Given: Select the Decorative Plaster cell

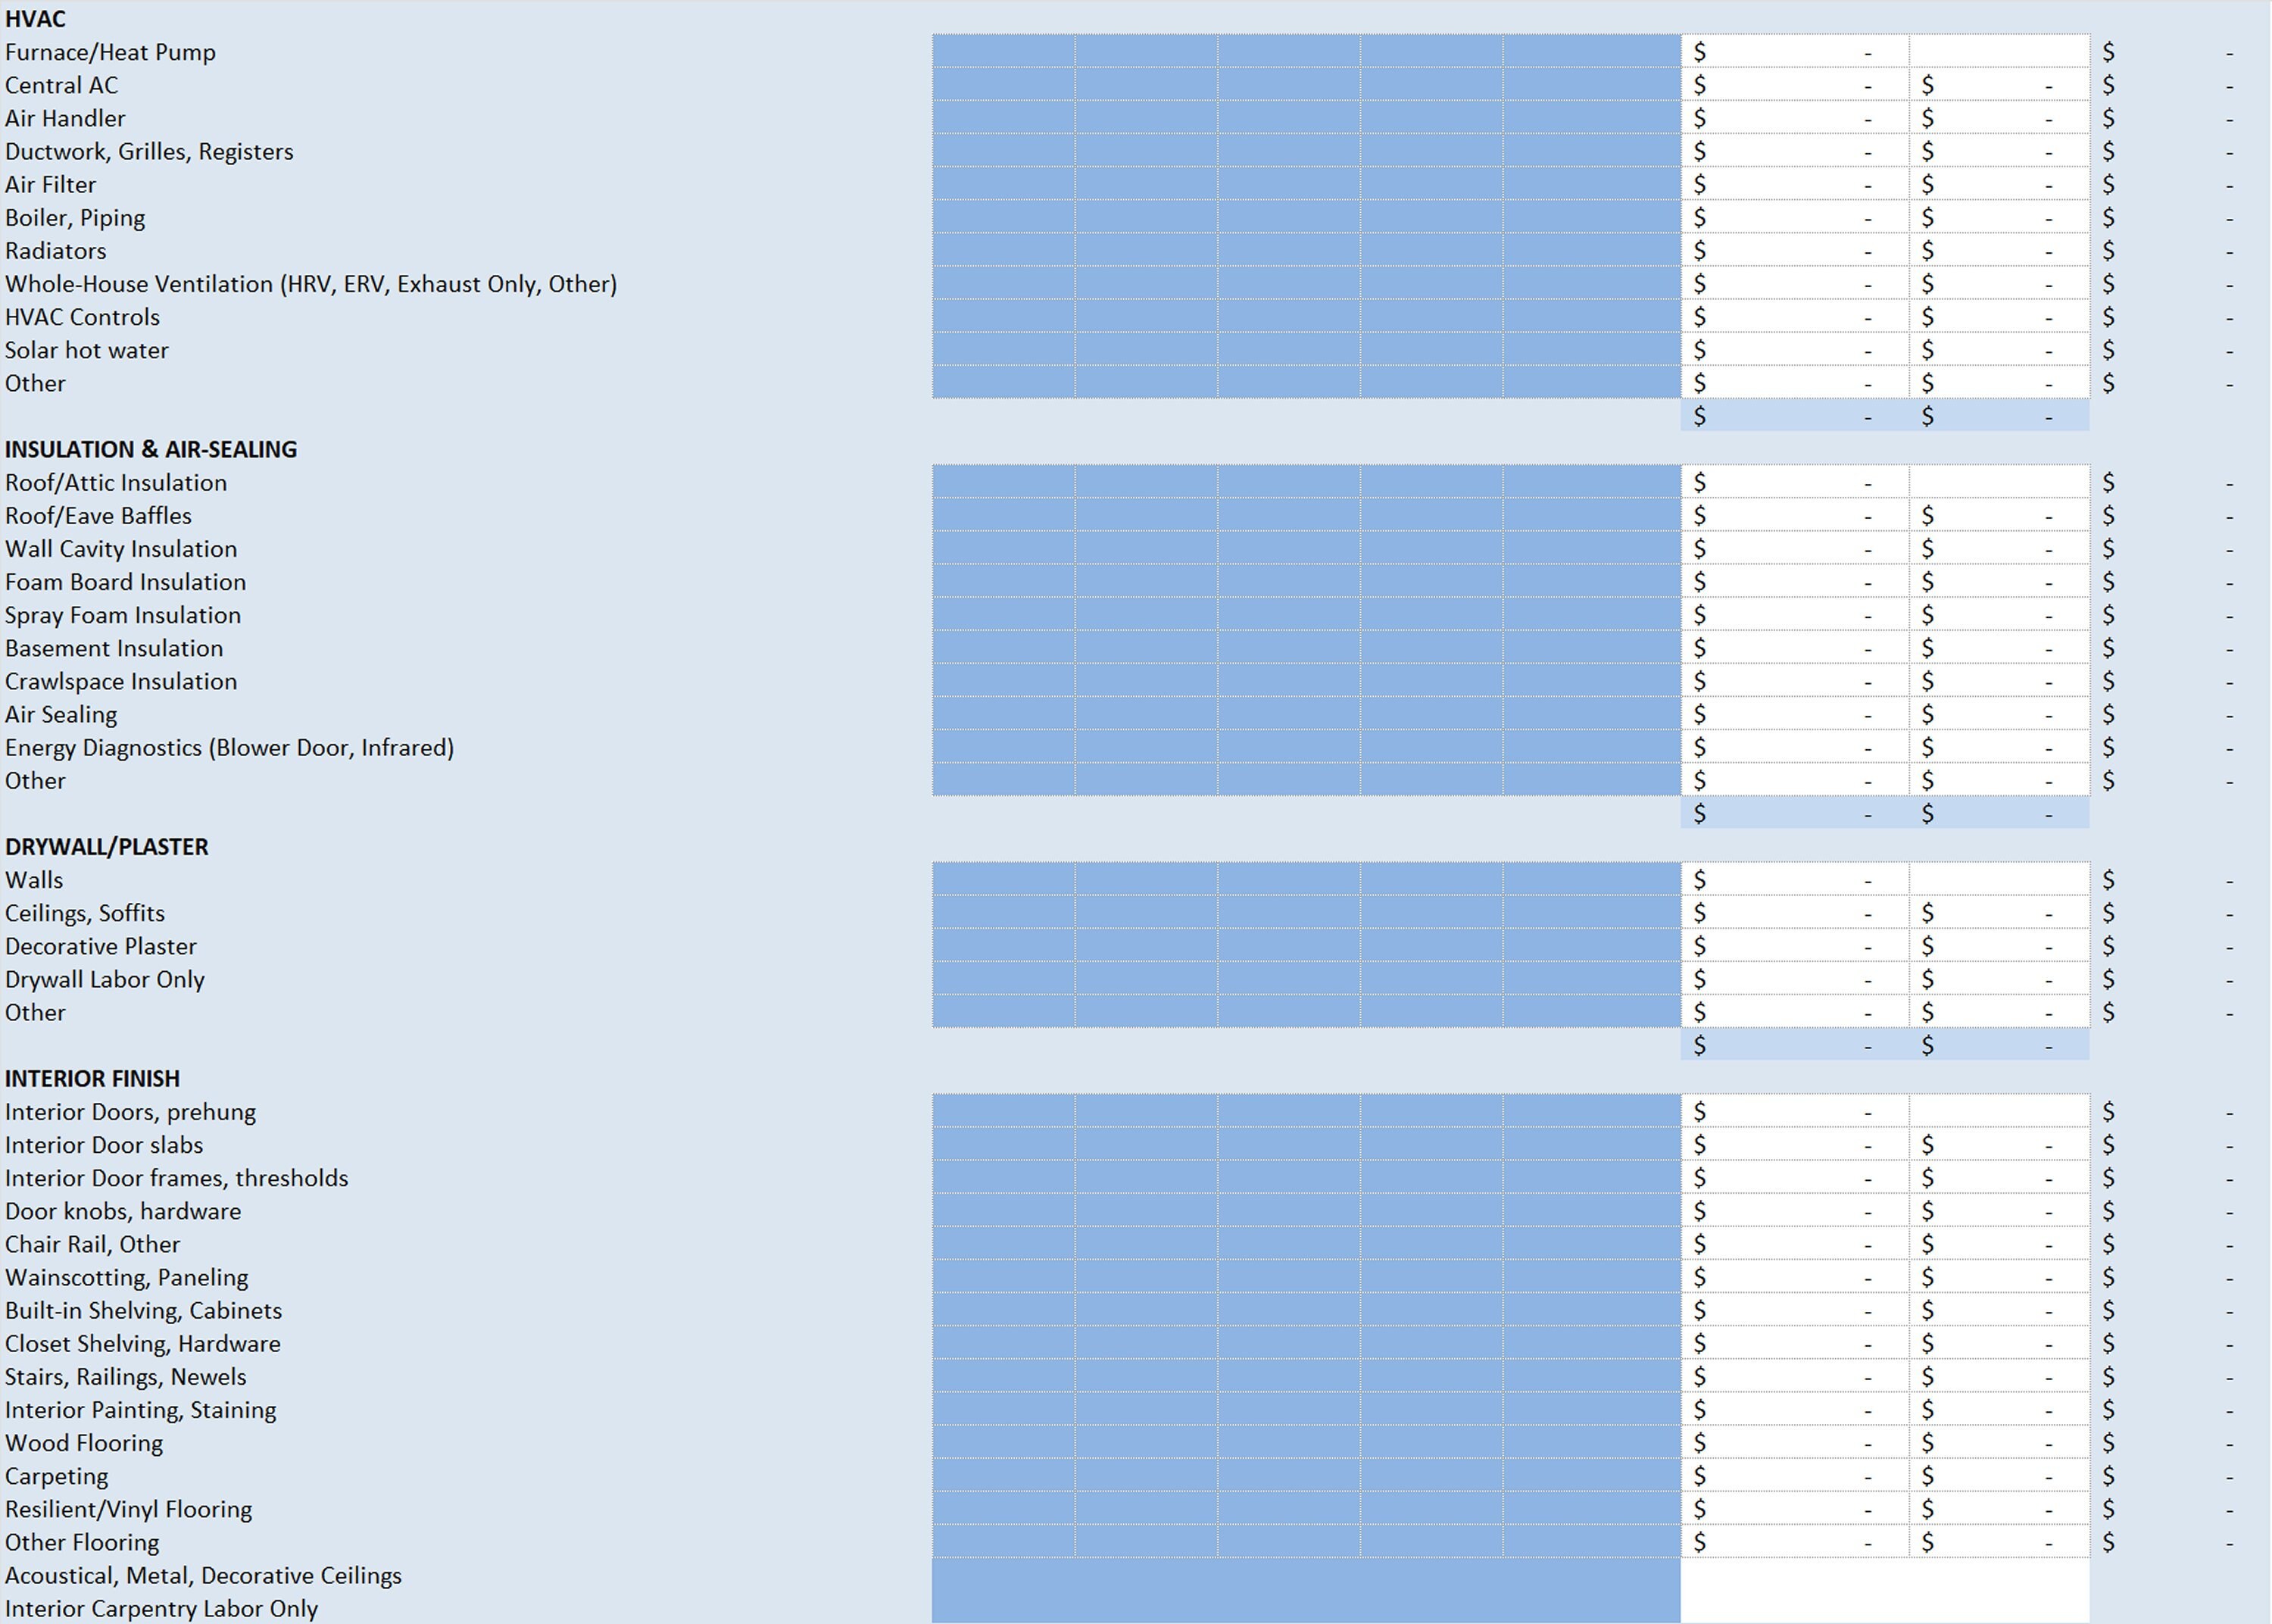Looking at the screenshot, I should tap(101, 946).
